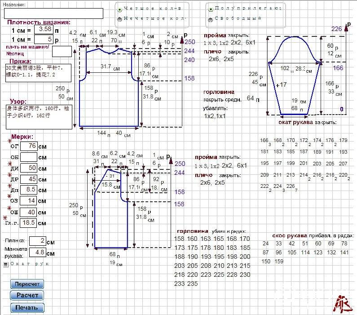
Task: Edit the ДИ measurement field (50)
Action: 29,168
